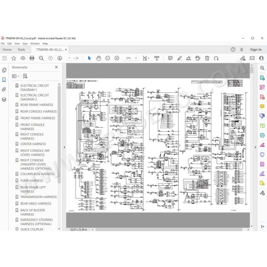The height and width of the screenshot is (267, 267).
Task: Print the document
Action: (32, 58)
